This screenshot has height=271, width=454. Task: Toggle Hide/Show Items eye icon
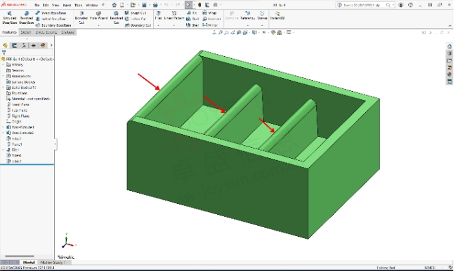pos(264,32)
